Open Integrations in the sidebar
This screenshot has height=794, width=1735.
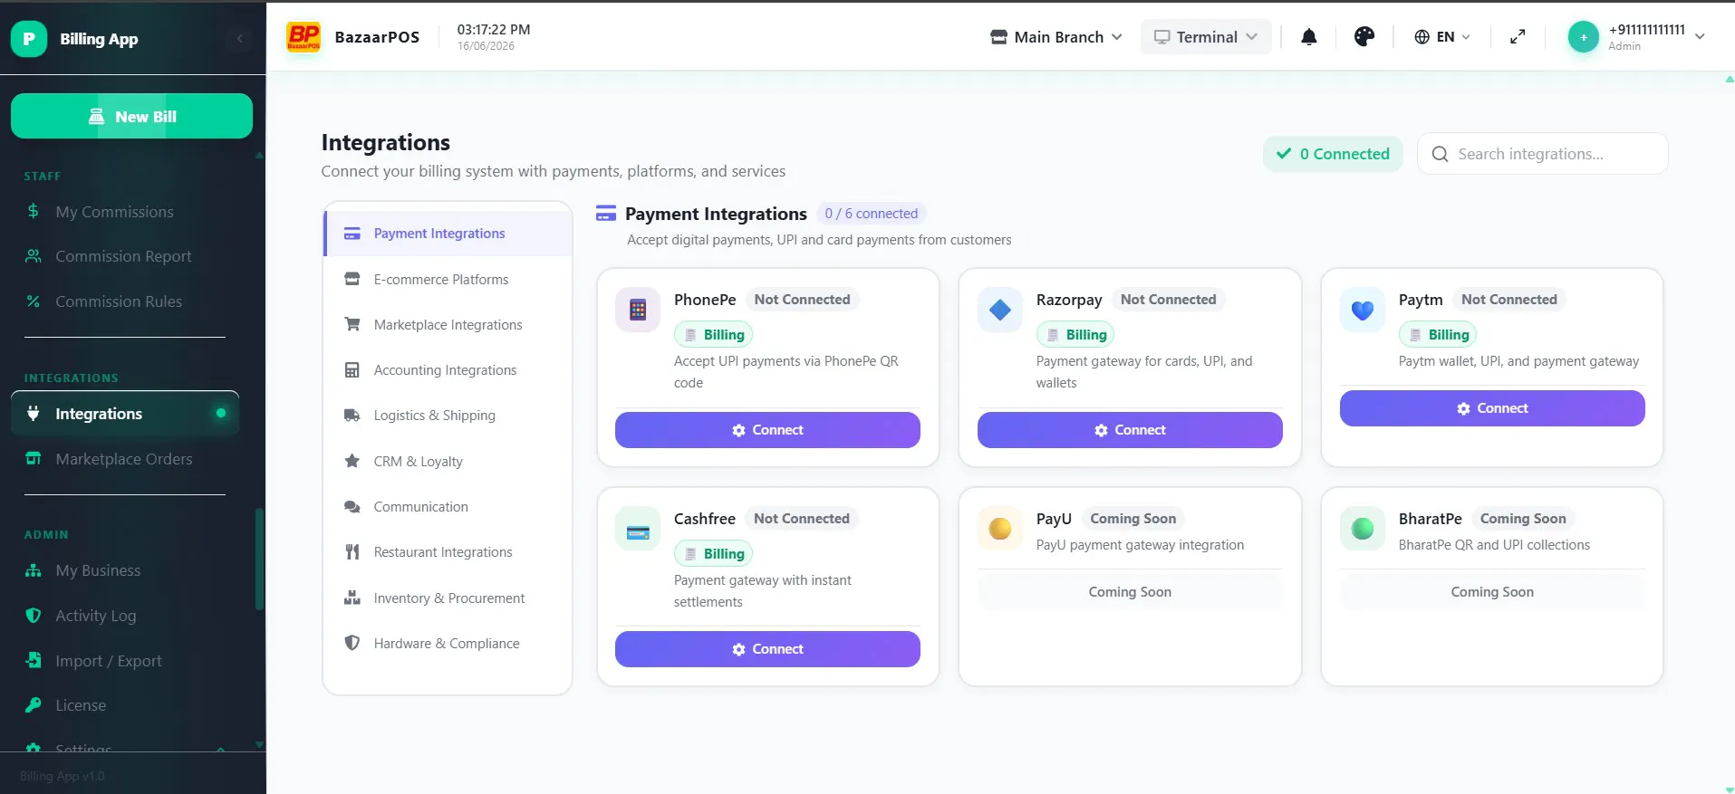[x=125, y=414]
